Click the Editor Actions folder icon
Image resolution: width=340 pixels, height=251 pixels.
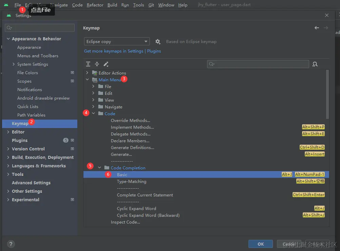pos(95,73)
